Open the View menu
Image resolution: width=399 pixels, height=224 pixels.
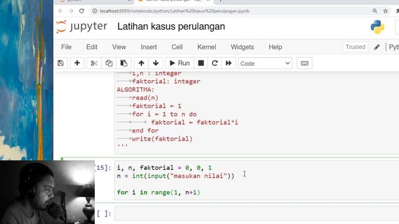[x=119, y=47]
